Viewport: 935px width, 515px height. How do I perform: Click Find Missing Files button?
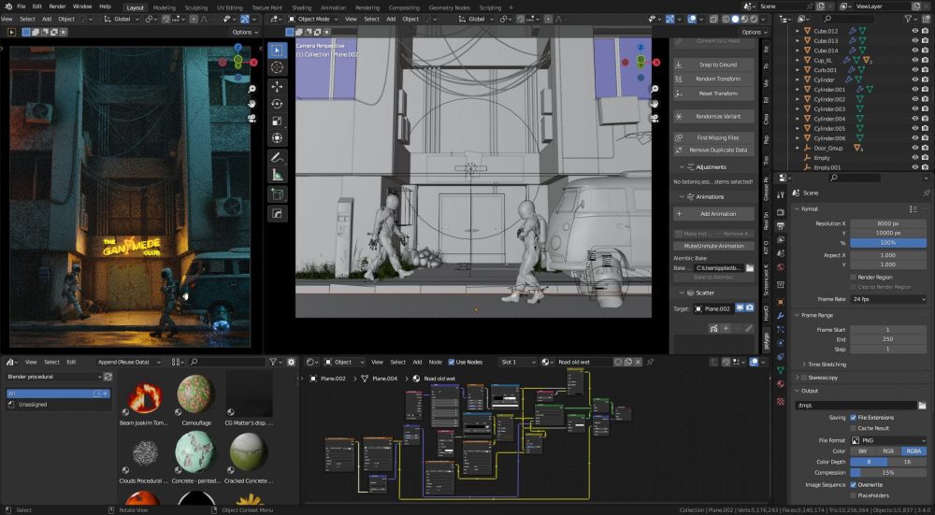click(x=713, y=137)
